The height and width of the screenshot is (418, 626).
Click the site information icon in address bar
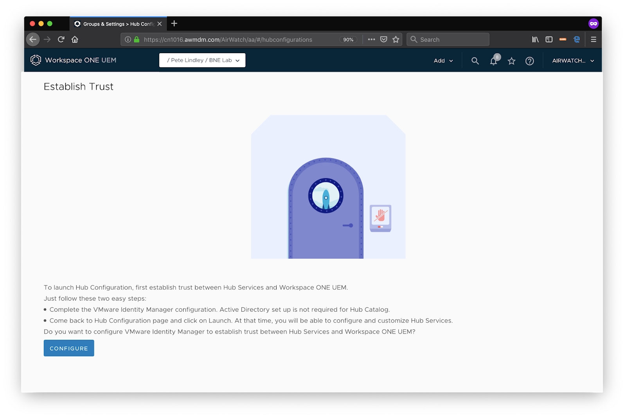point(128,39)
